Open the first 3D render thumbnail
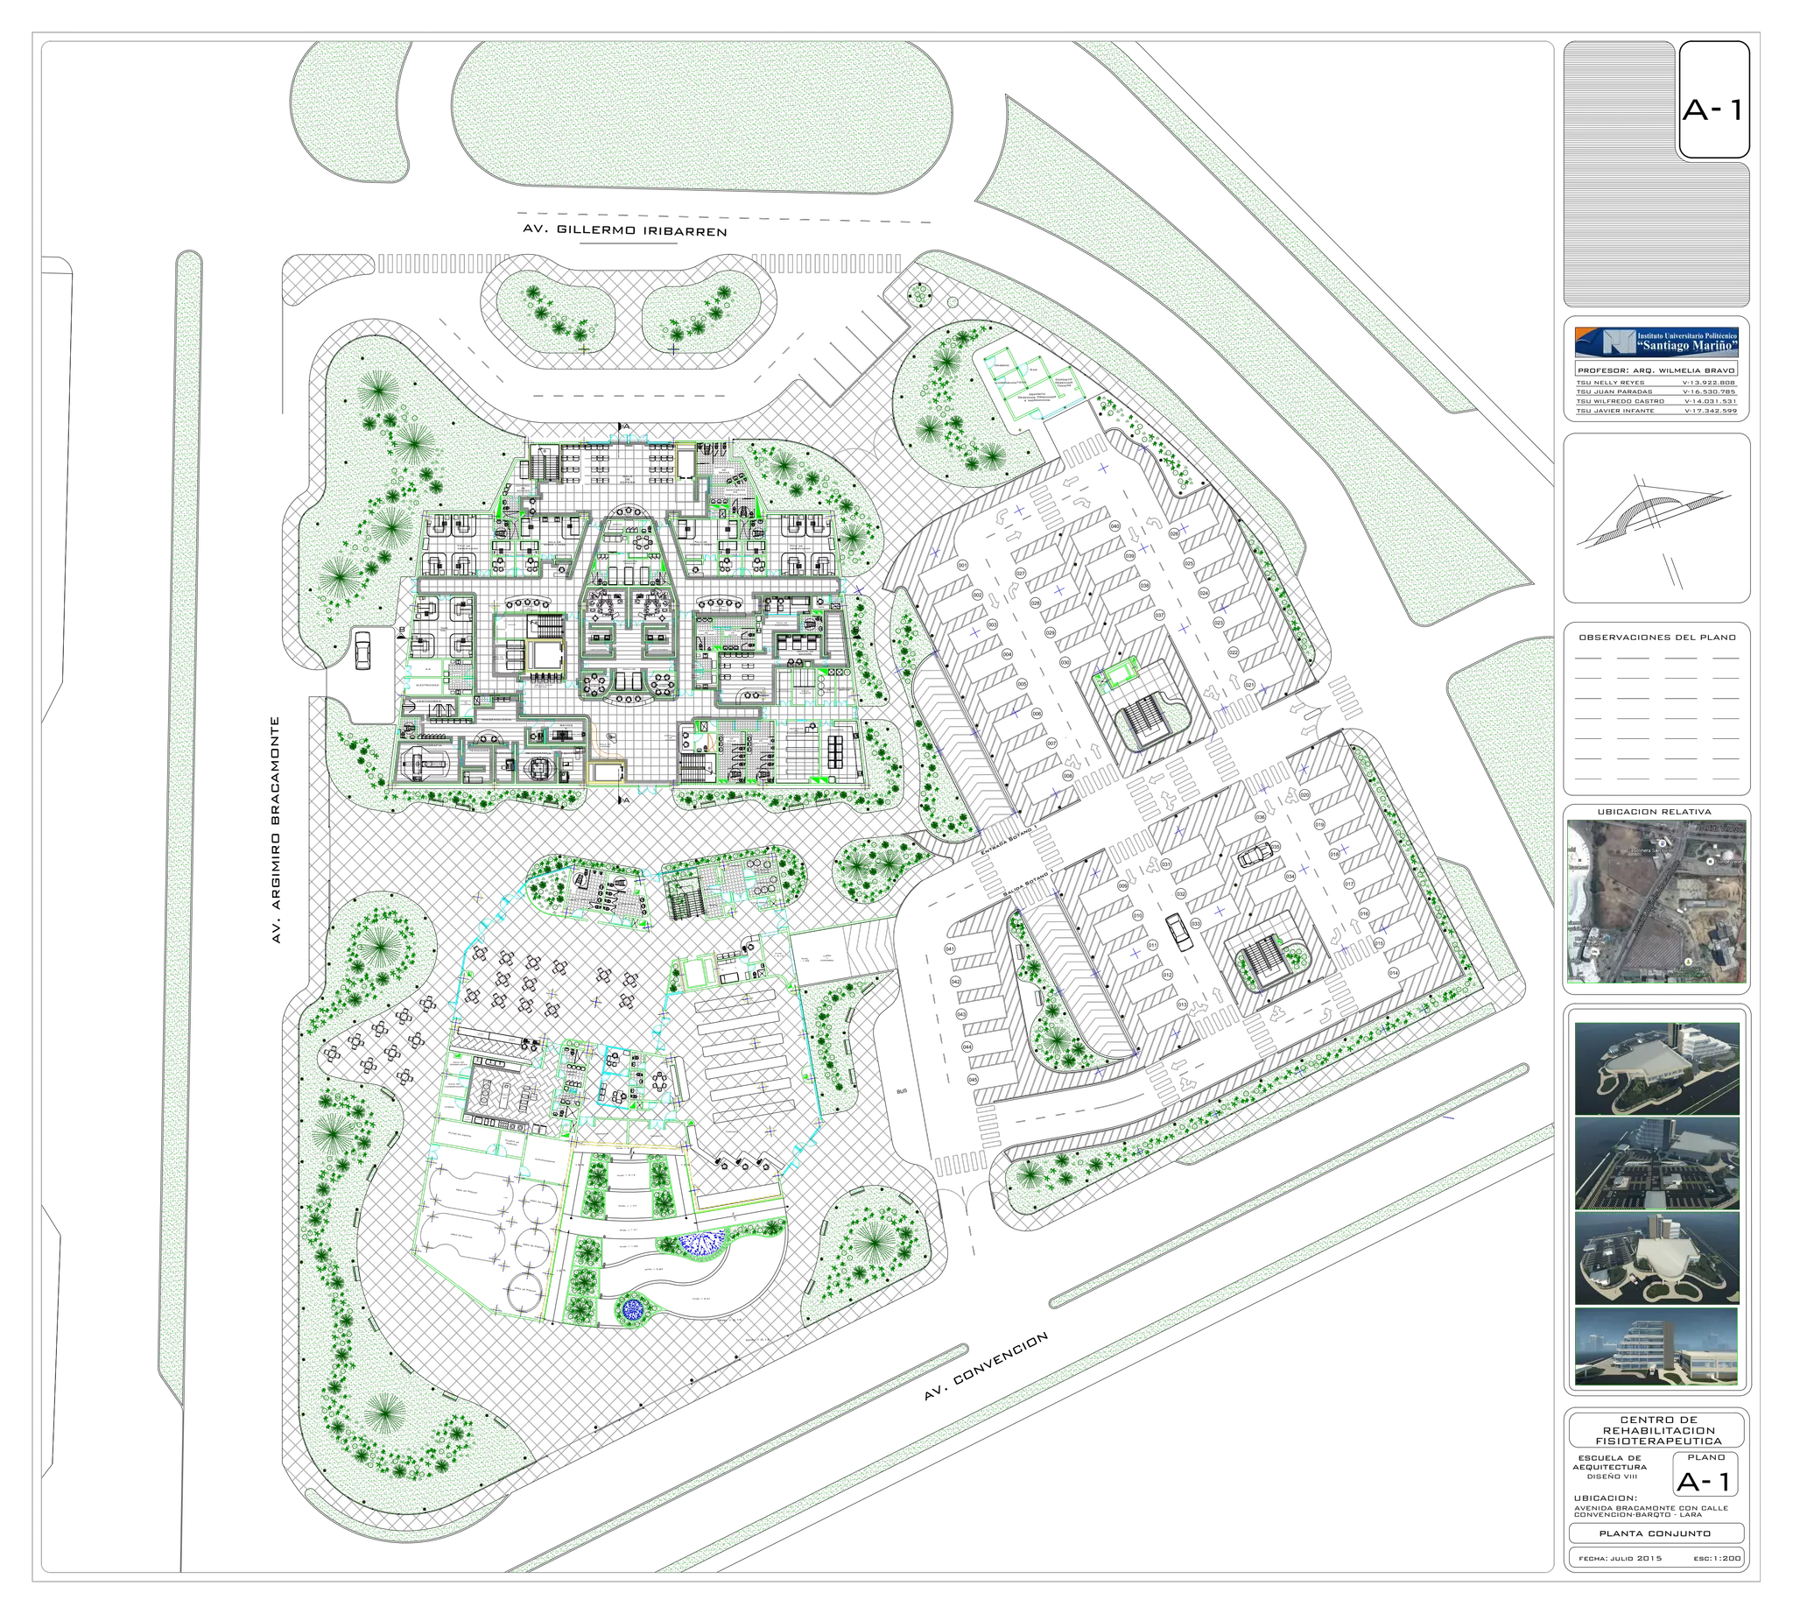The width and height of the screenshot is (1793, 1614). [1656, 1067]
